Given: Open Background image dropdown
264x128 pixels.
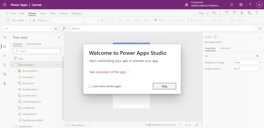Looking at the screenshot, I should (x=248, y=62).
